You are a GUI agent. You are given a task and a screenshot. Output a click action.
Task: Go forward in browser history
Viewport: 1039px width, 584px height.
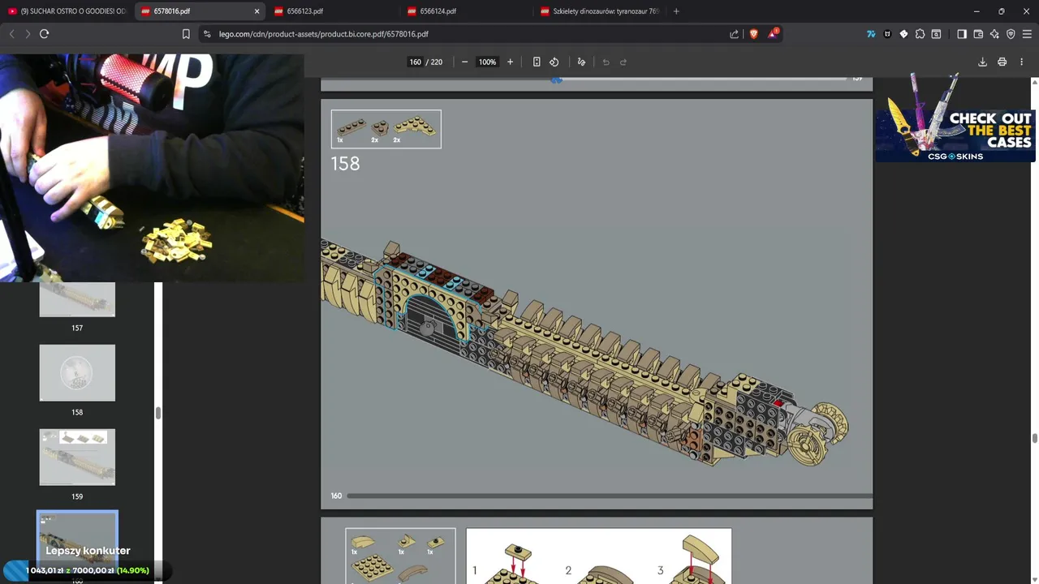click(x=28, y=34)
